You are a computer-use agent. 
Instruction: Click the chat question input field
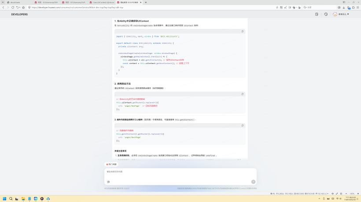[x=176, y=172]
